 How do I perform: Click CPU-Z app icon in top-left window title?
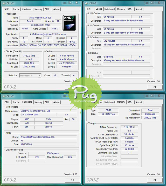pyautogui.click(x=4, y=3)
